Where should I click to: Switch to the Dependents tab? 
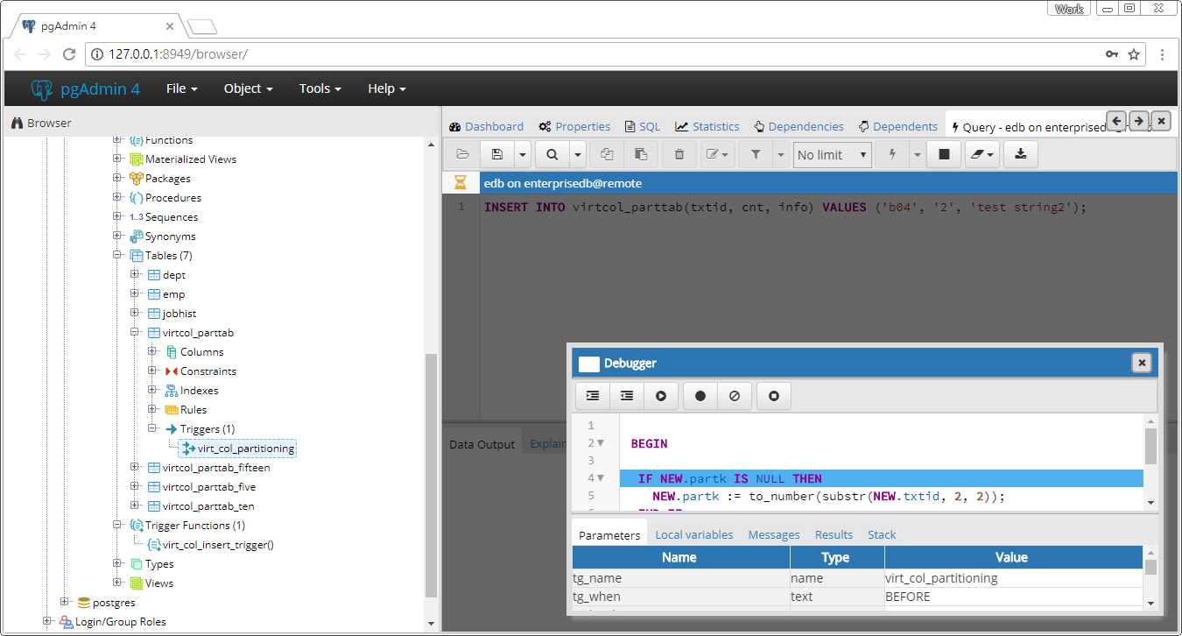pyautogui.click(x=898, y=127)
